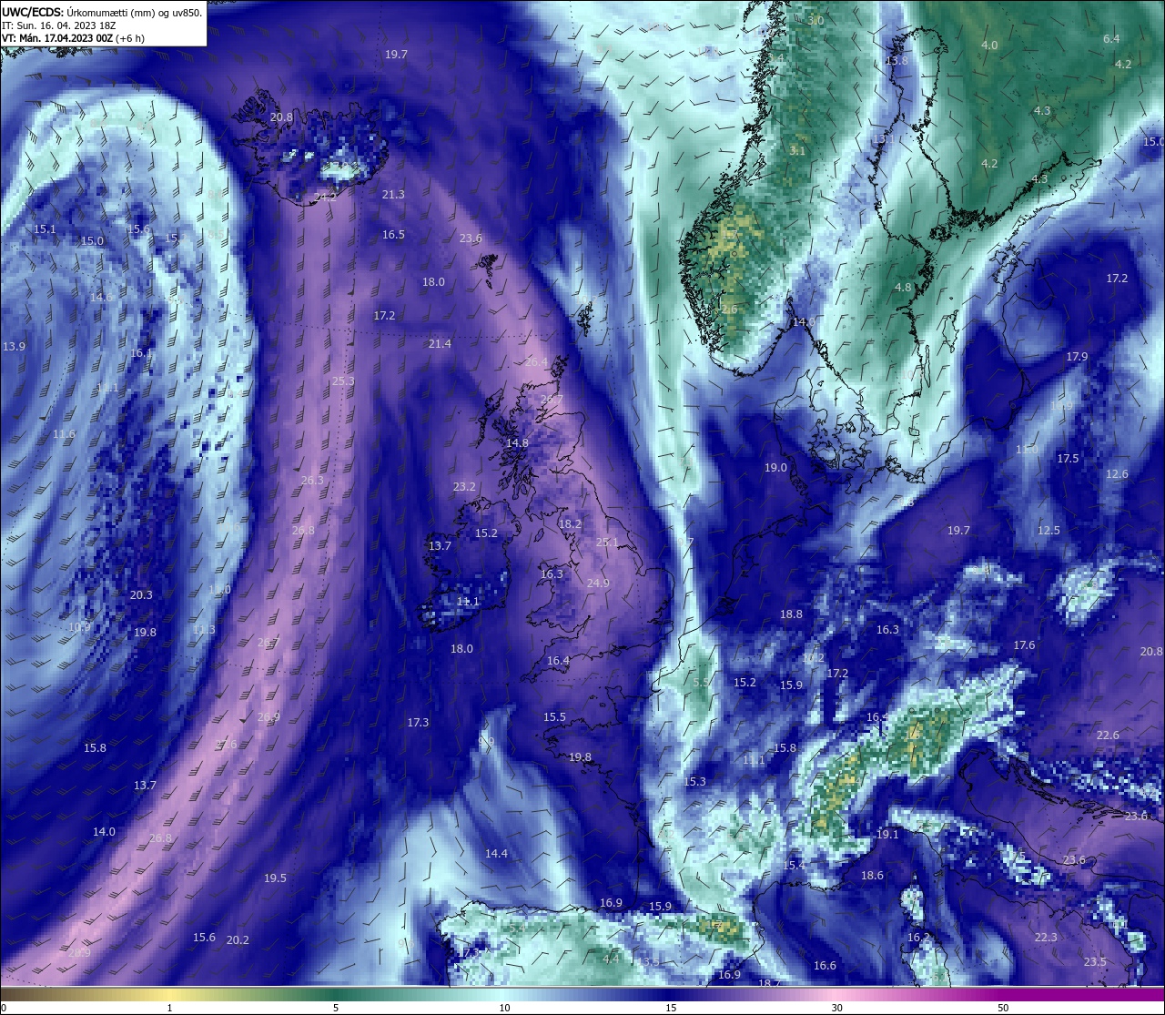Click the 14.4 value in Bay of Biscay

pyautogui.click(x=496, y=854)
